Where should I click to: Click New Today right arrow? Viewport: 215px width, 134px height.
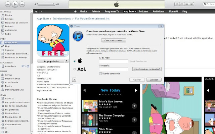pos(136,90)
